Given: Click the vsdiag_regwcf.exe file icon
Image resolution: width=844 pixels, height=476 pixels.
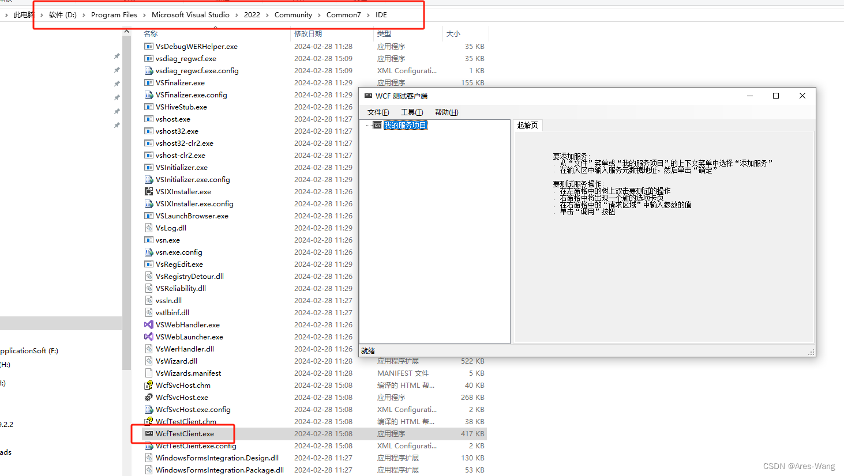Looking at the screenshot, I should [149, 58].
